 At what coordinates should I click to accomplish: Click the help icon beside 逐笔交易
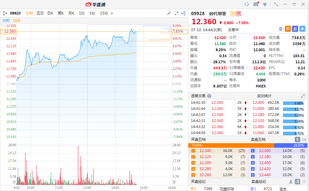(x=209, y=96)
